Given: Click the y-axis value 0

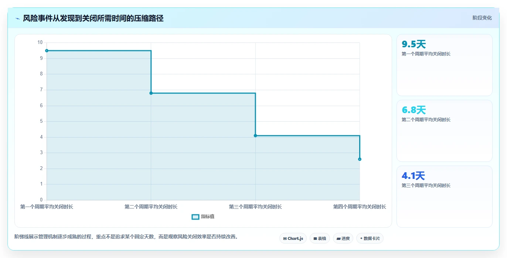Looking at the screenshot, I should point(41,200).
